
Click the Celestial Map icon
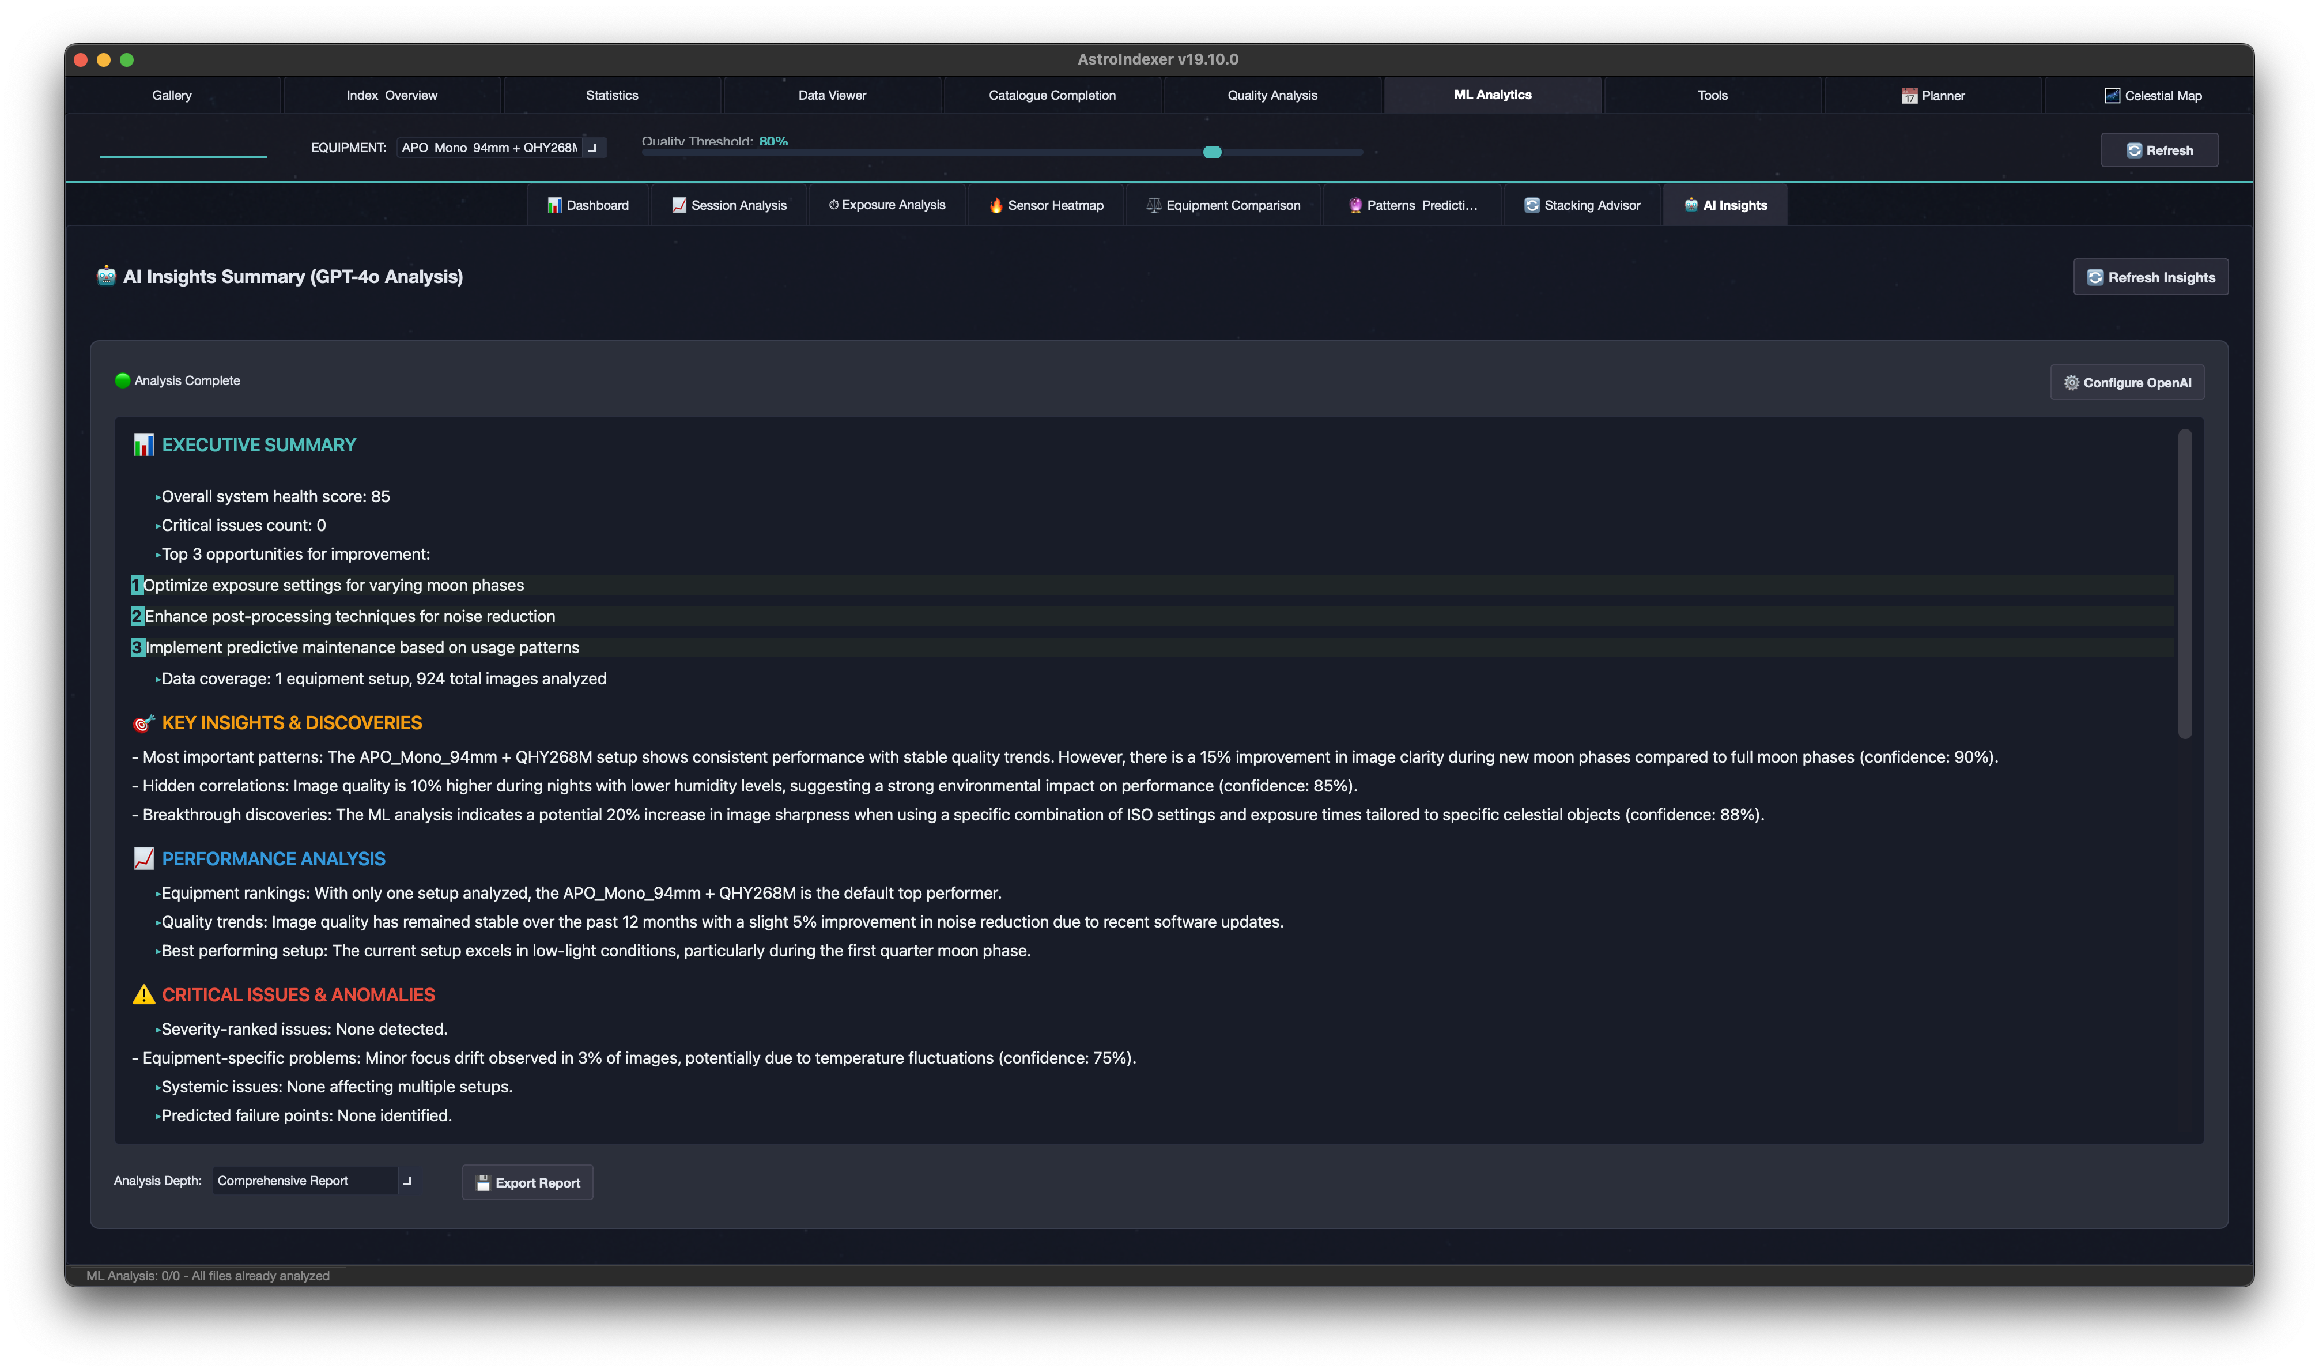pyautogui.click(x=2112, y=96)
